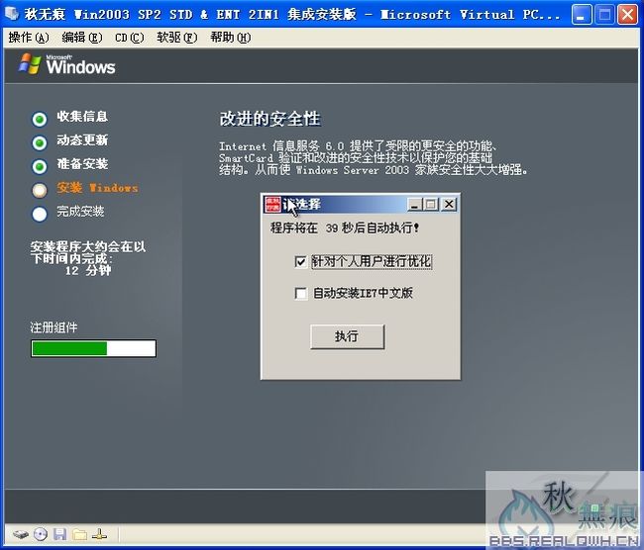The width and height of the screenshot is (644, 550).
Task: Click the Windows flag logo
Action: click(x=30, y=64)
